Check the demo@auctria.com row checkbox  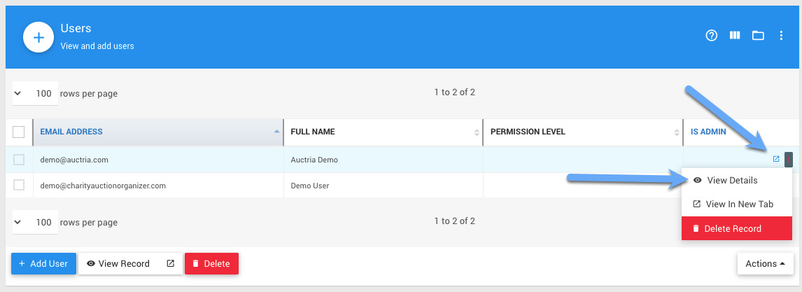[19, 160]
